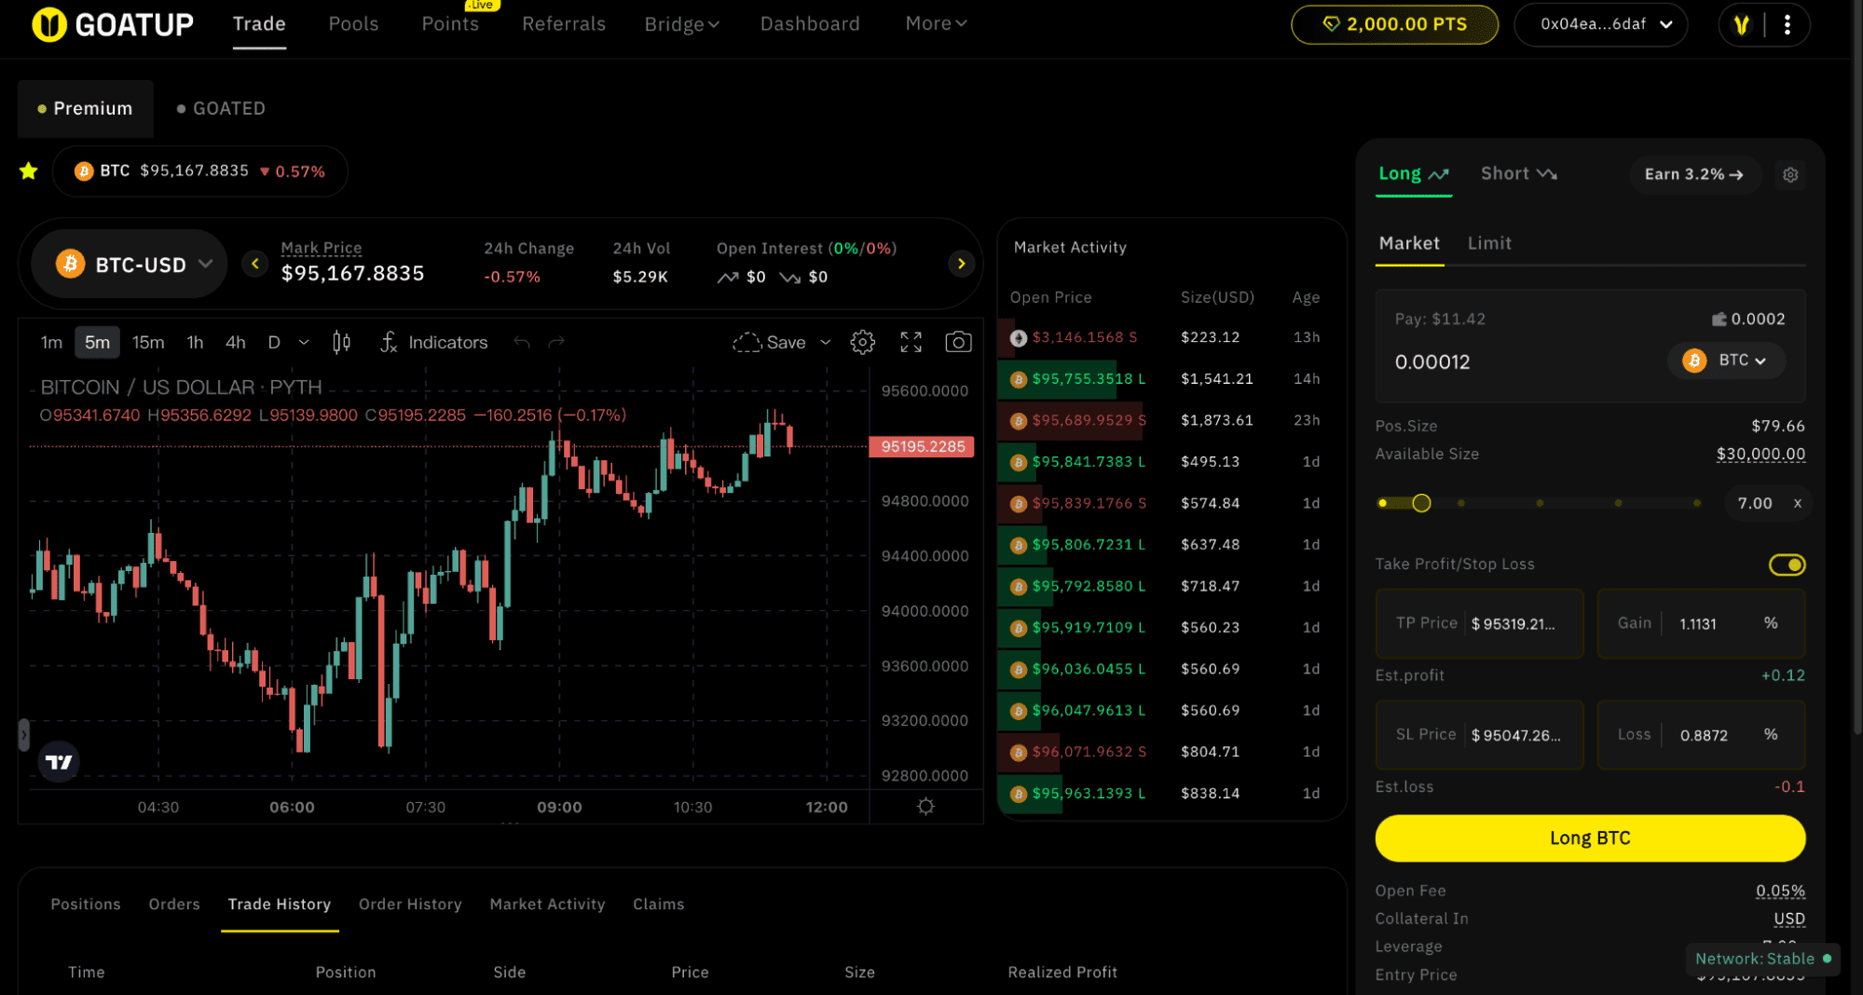Open trade panel settings gear
This screenshot has height=995, width=1863.
point(1789,174)
